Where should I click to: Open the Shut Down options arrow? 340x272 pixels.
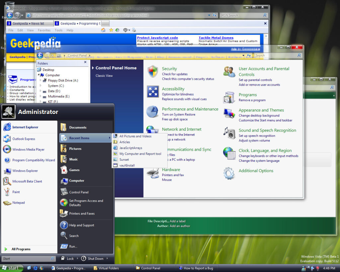[x=107, y=259]
